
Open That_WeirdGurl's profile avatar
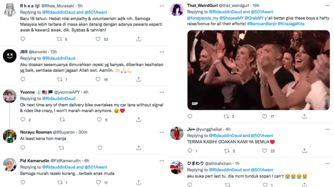click(177, 10)
